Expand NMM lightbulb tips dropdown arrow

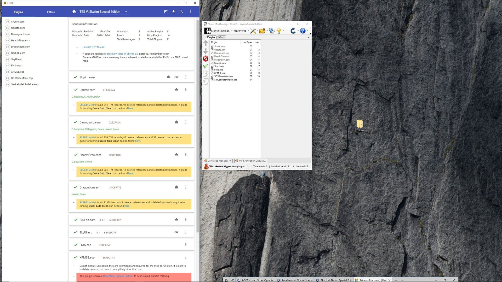pos(284,31)
